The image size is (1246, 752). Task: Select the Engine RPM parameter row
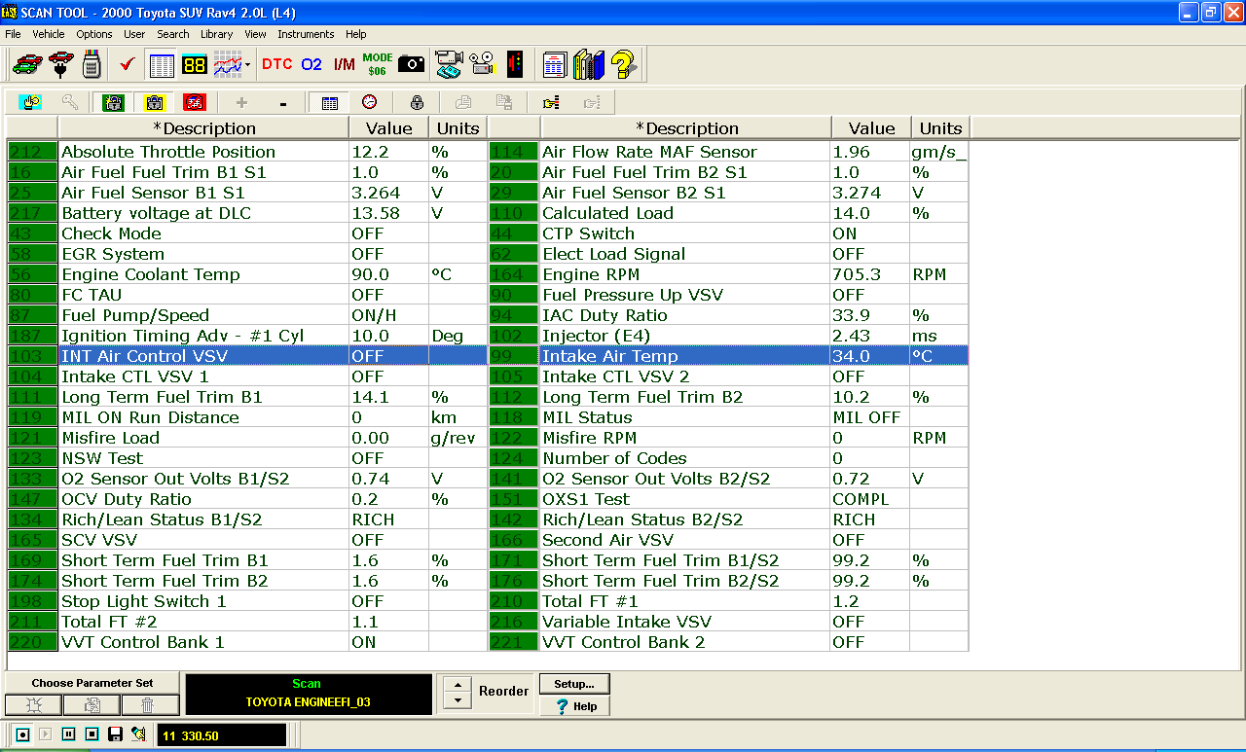pos(681,274)
